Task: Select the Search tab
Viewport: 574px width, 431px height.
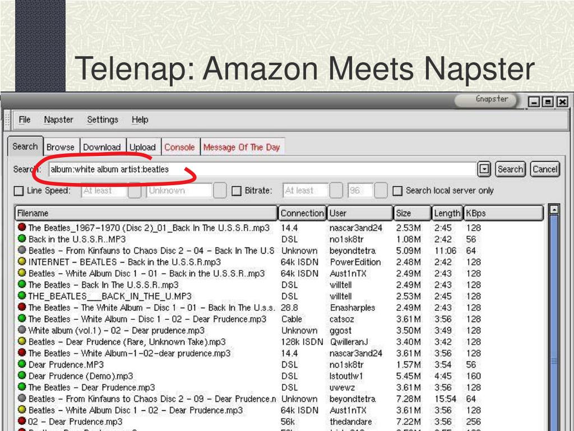Action: pyautogui.click(x=25, y=146)
